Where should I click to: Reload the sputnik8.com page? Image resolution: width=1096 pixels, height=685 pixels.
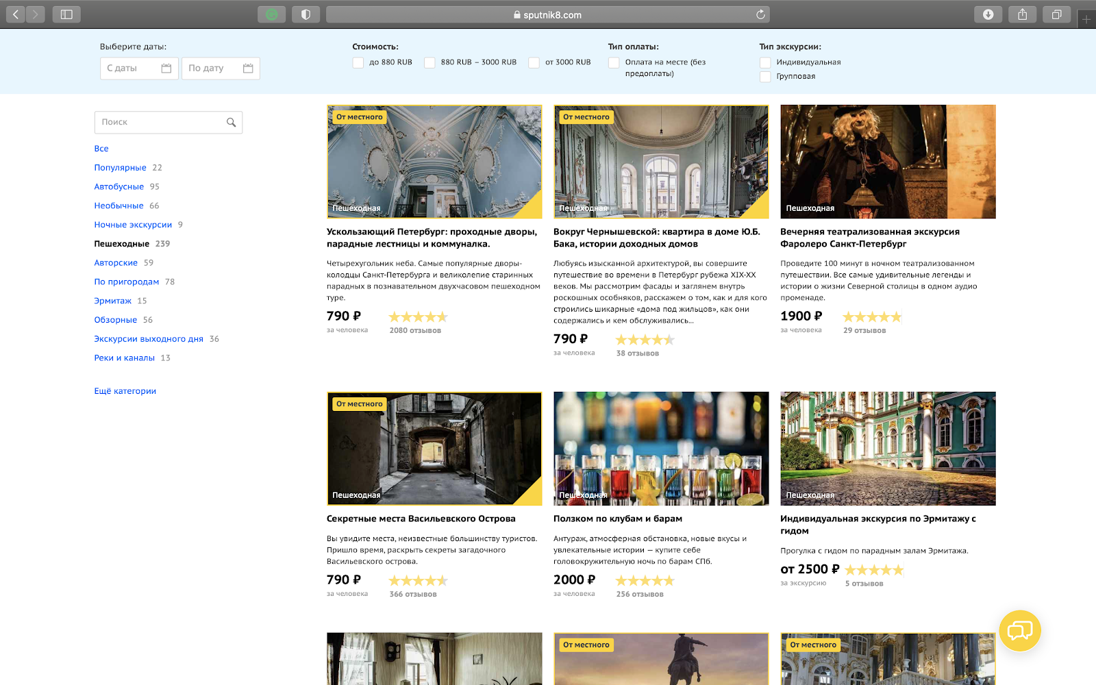(x=760, y=14)
